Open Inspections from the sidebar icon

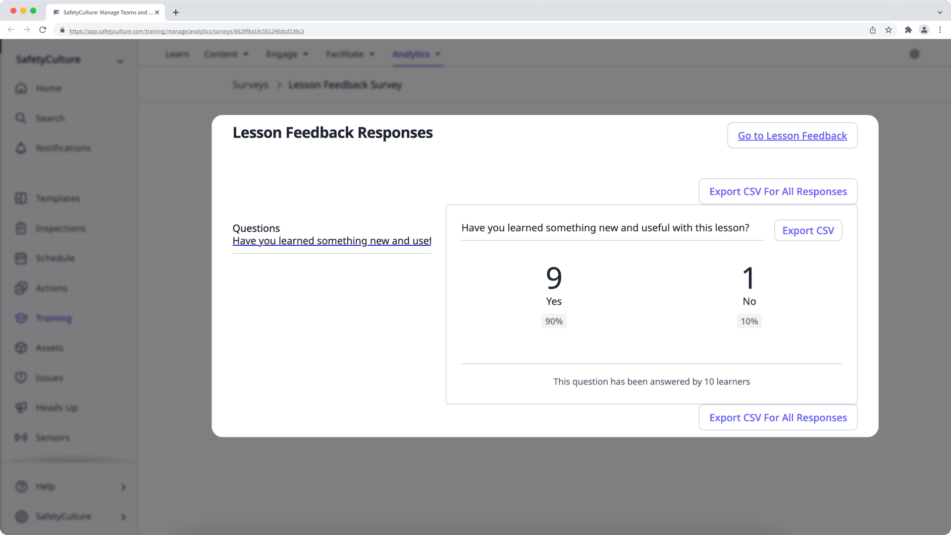click(x=21, y=228)
